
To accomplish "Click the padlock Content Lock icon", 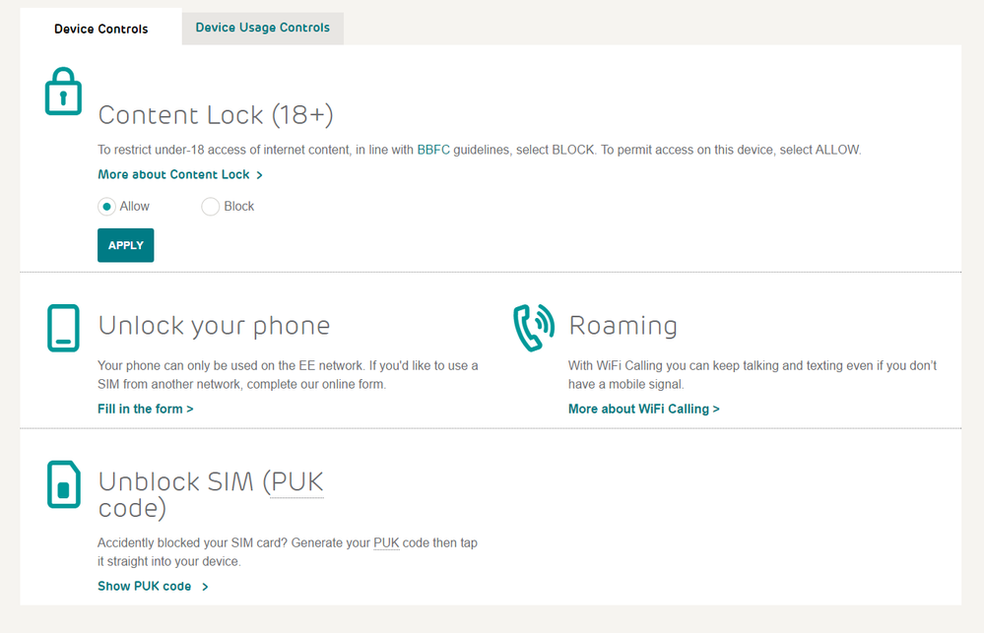I will 63,92.
